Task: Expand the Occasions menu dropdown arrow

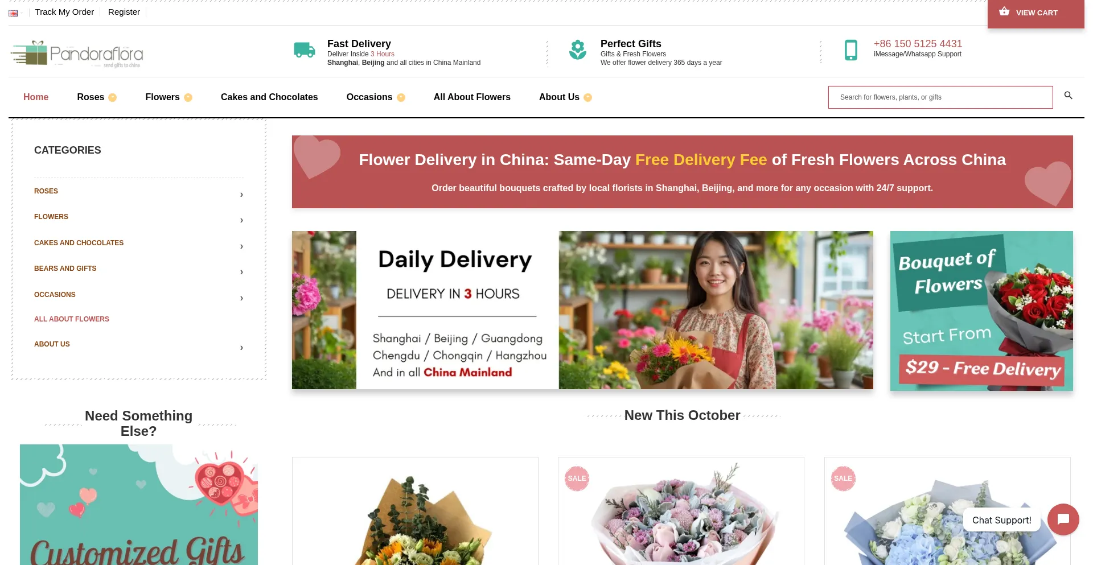Action: click(x=401, y=97)
